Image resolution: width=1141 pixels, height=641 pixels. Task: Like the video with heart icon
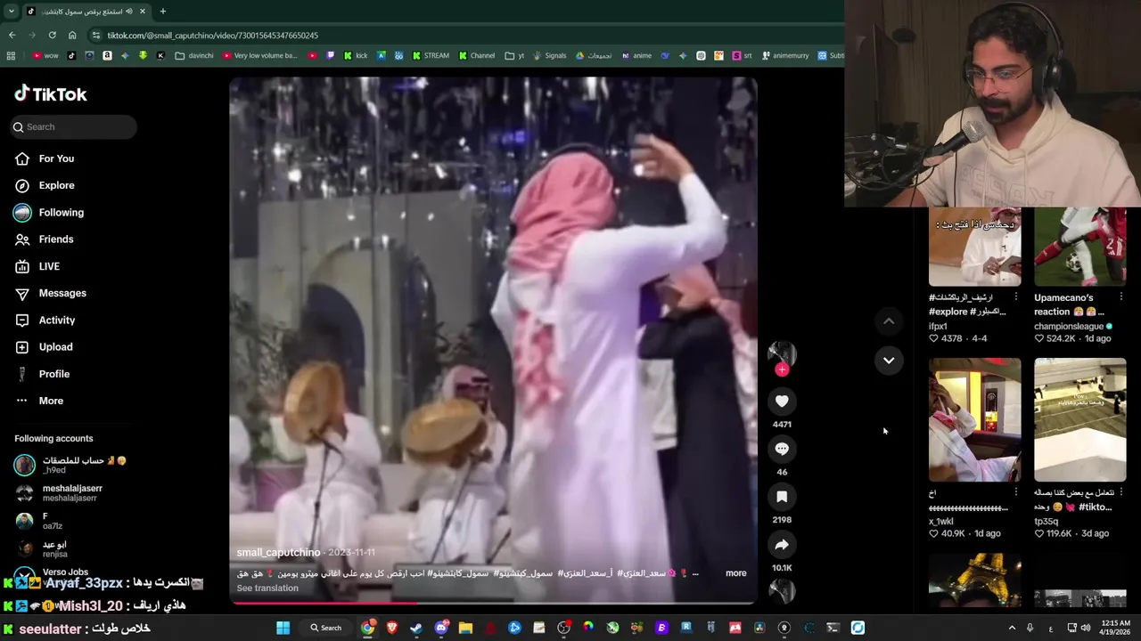(782, 402)
